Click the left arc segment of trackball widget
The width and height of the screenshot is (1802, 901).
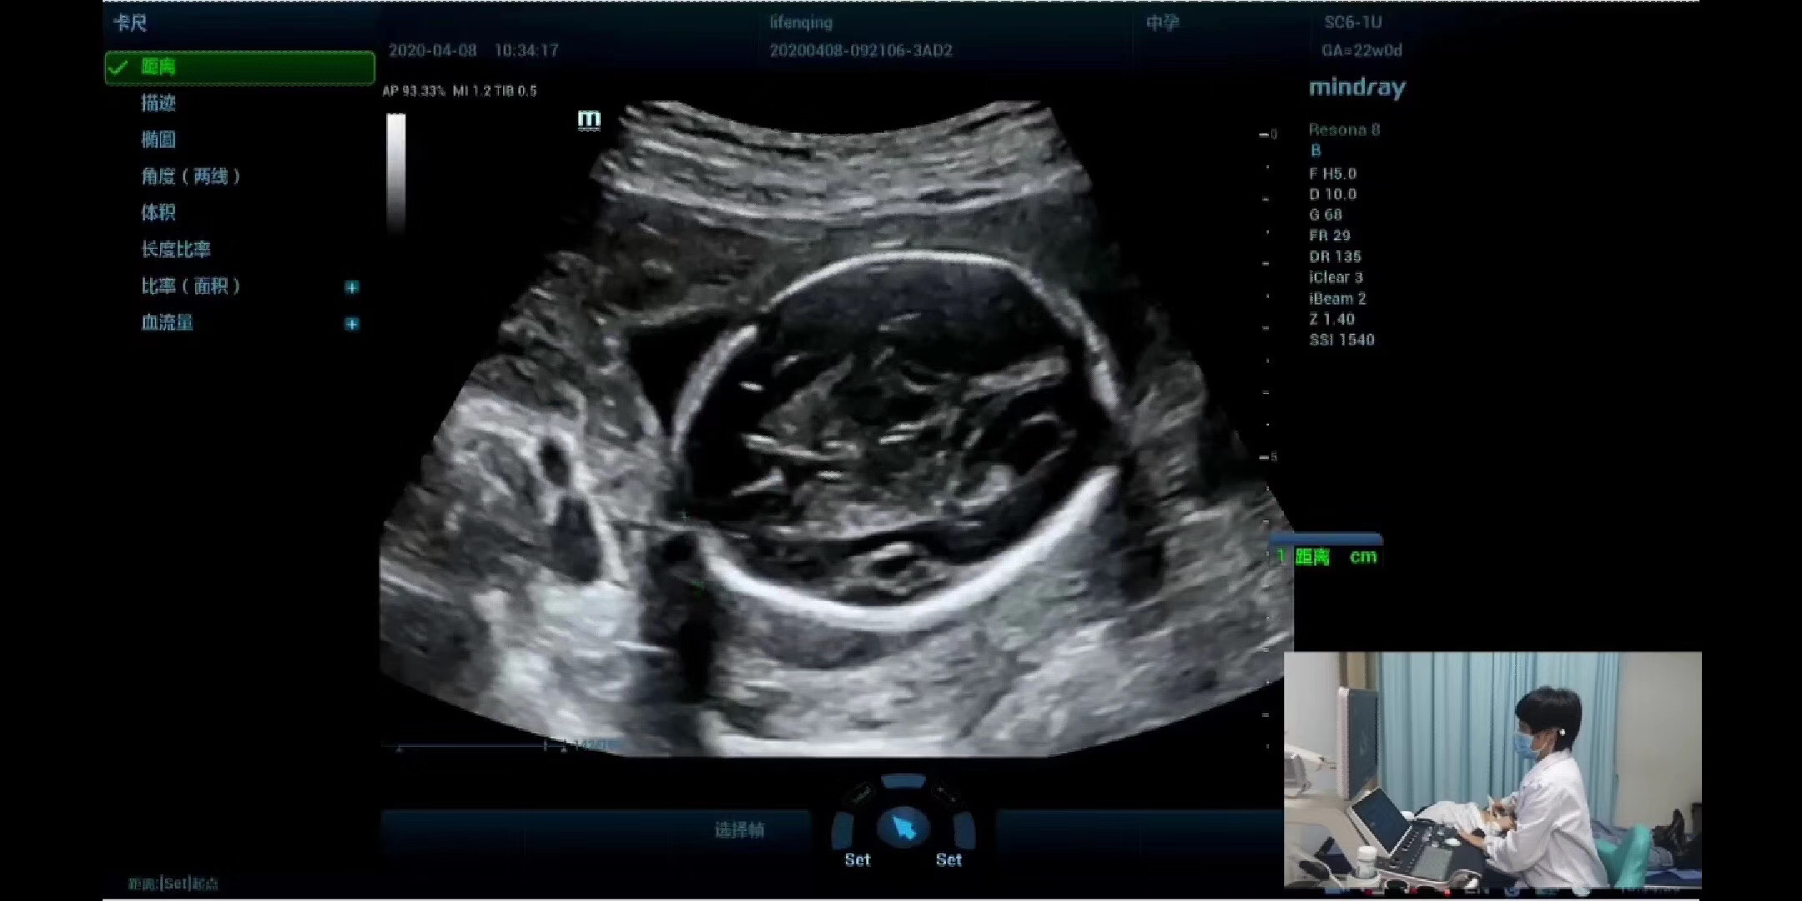coord(843,831)
